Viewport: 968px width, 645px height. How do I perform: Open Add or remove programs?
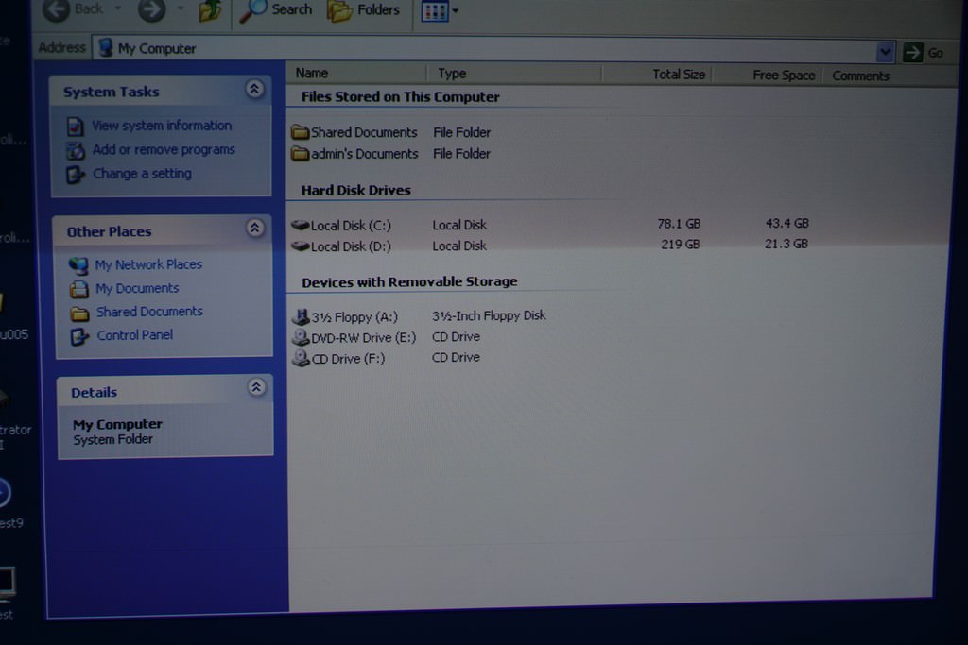[163, 149]
